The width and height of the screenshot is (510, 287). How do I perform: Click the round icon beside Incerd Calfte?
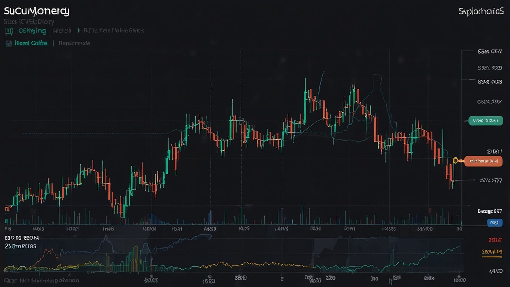pos(9,43)
